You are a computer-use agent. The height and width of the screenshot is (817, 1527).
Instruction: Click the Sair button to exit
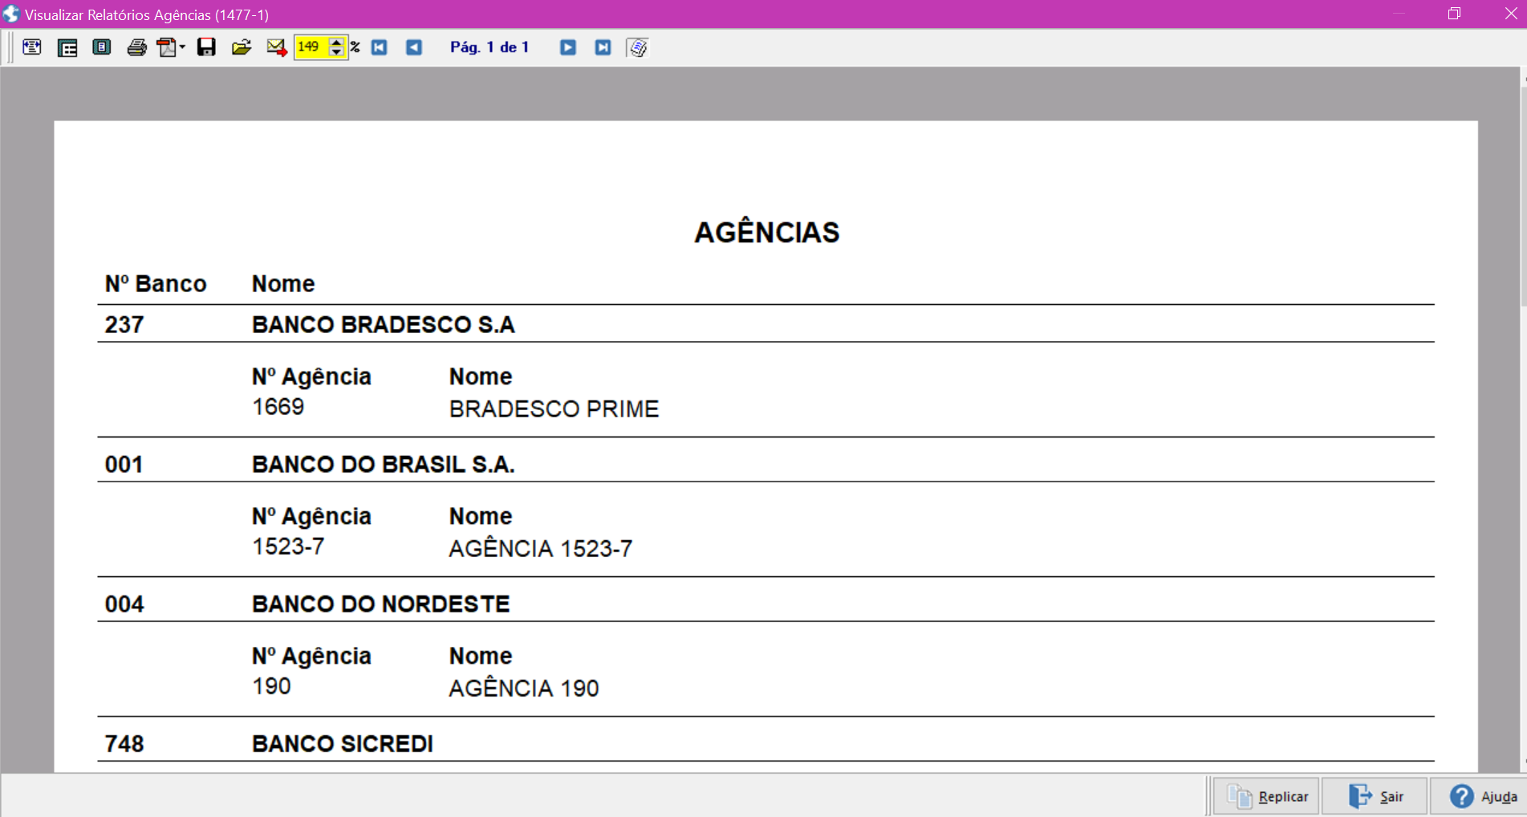[1375, 796]
